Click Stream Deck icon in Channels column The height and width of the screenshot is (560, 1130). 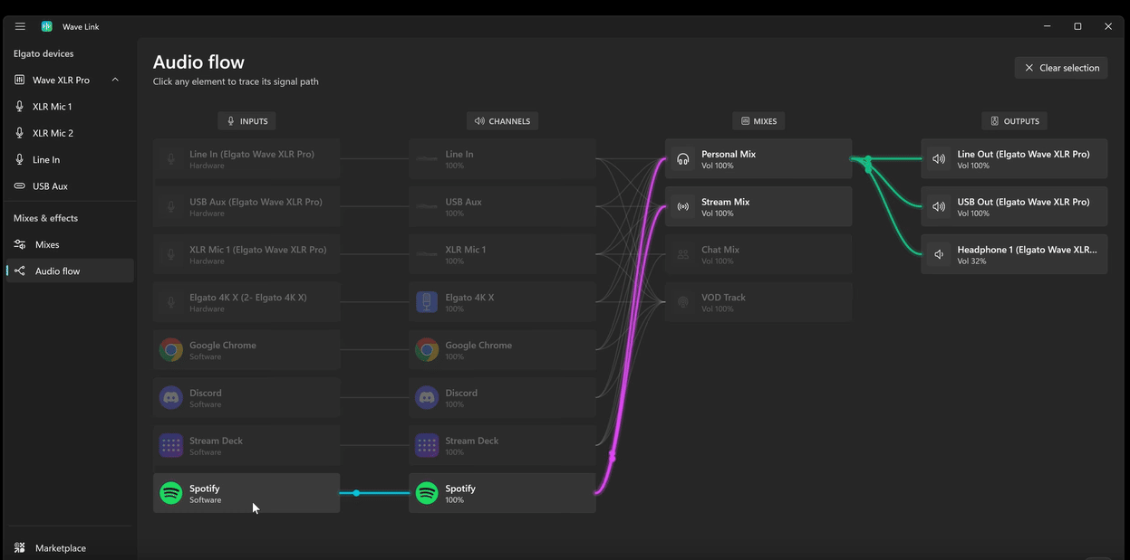pyautogui.click(x=427, y=445)
